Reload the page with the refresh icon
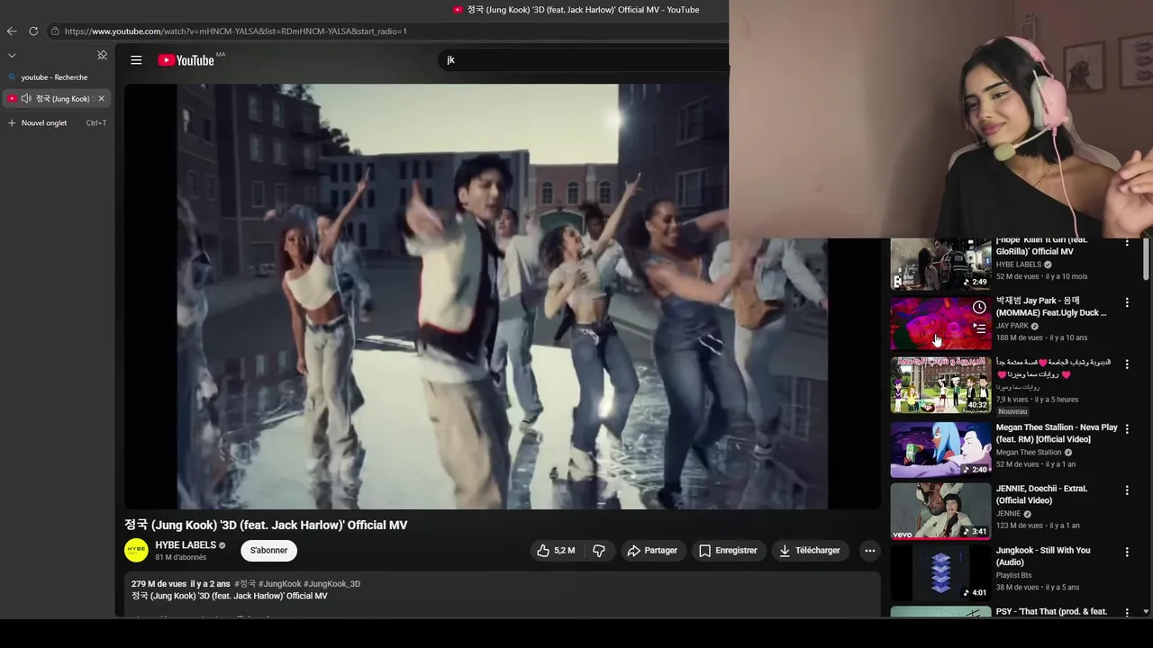The height and width of the screenshot is (648, 1153). [x=33, y=31]
